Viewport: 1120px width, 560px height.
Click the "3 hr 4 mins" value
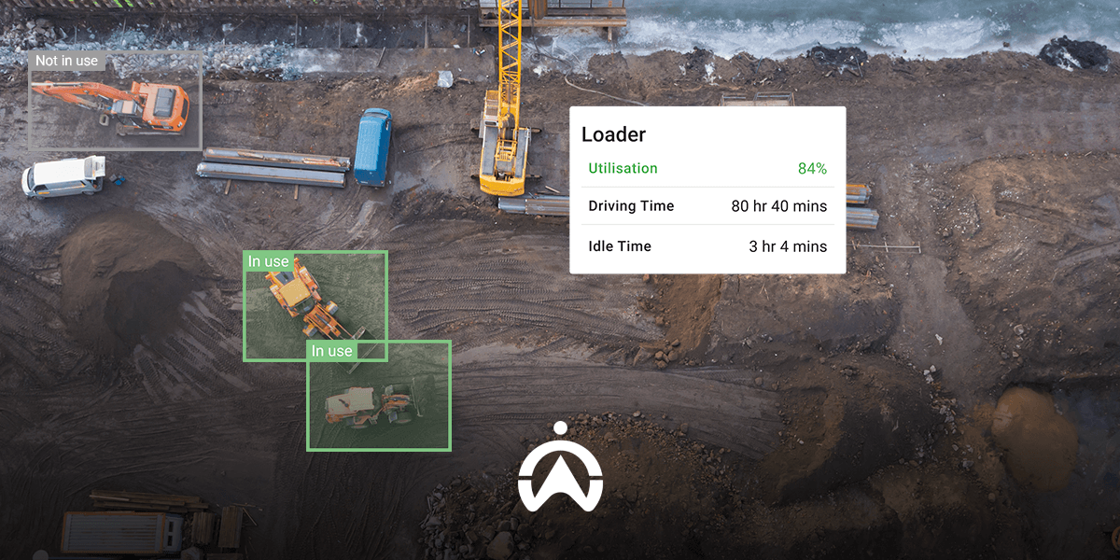pyautogui.click(x=788, y=246)
